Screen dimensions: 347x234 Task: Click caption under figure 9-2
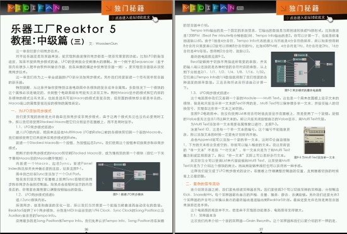click(x=303, y=90)
